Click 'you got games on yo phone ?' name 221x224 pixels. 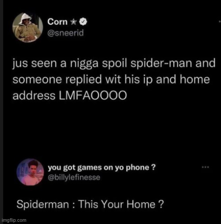(102, 167)
